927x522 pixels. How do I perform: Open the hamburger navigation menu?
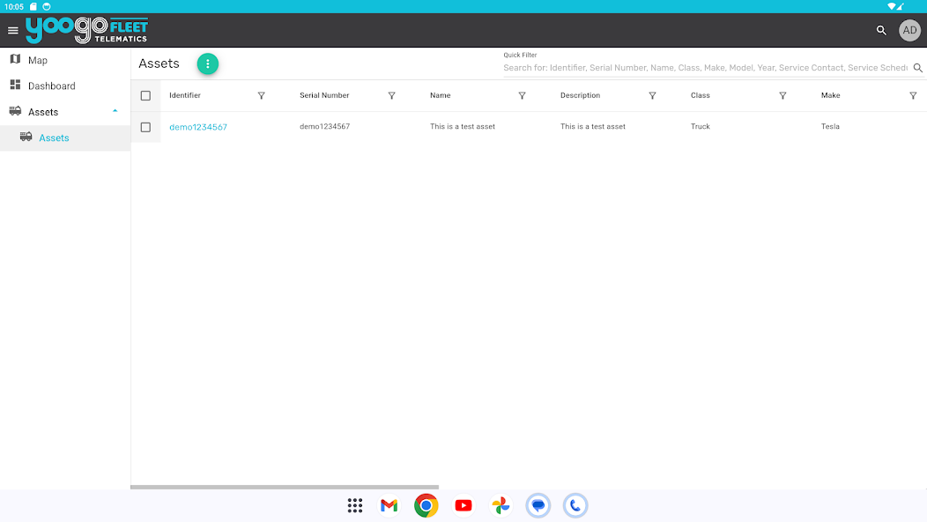click(13, 30)
